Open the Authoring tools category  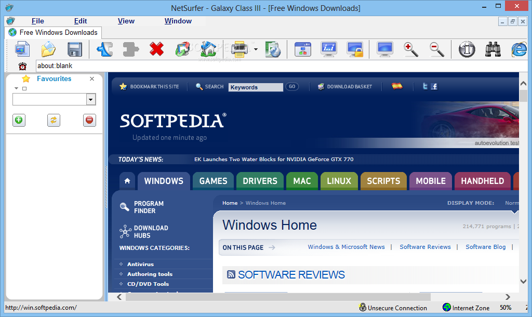(x=150, y=274)
